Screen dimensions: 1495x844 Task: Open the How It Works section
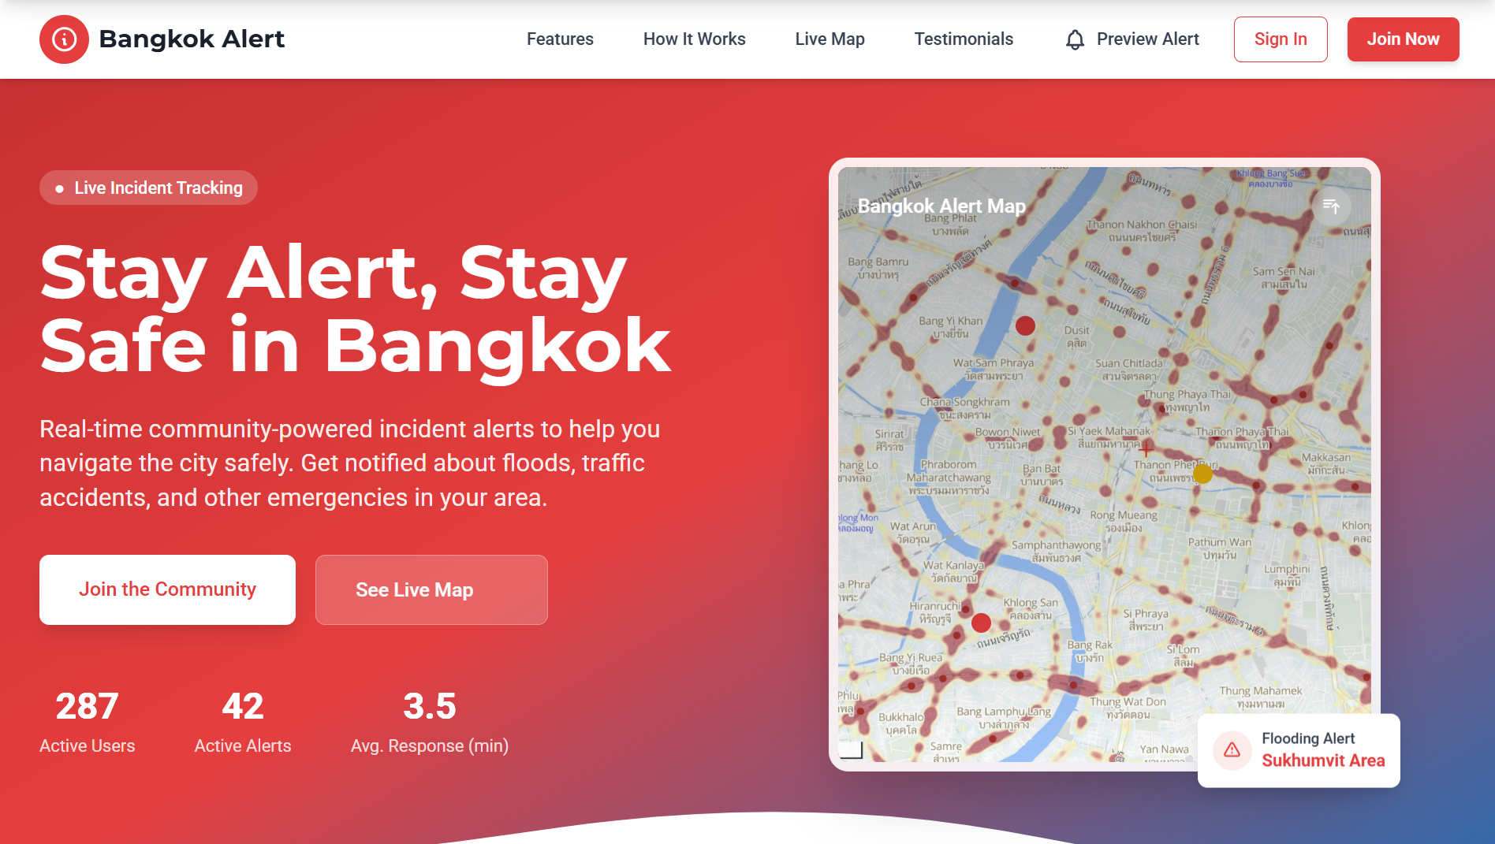click(694, 39)
